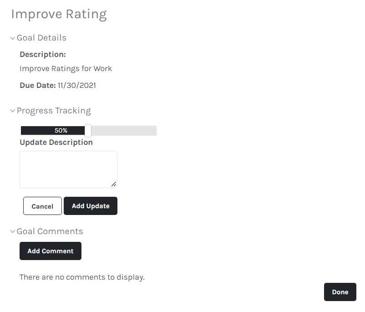Collapse the Goal Details section chevron

pyautogui.click(x=13, y=38)
